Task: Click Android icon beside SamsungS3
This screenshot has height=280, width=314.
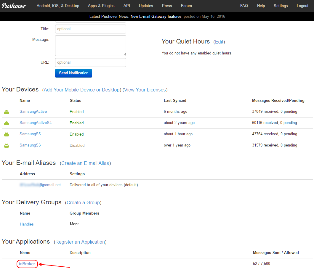Action: (7, 146)
